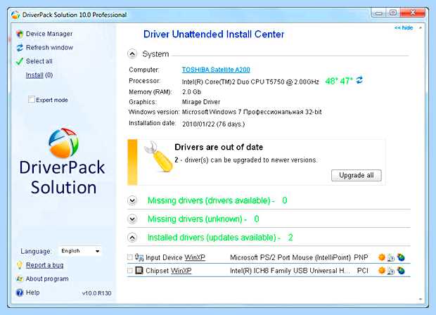The height and width of the screenshot is (315, 436).
Task: Enable the Expert mode checkbox
Action: (32, 100)
